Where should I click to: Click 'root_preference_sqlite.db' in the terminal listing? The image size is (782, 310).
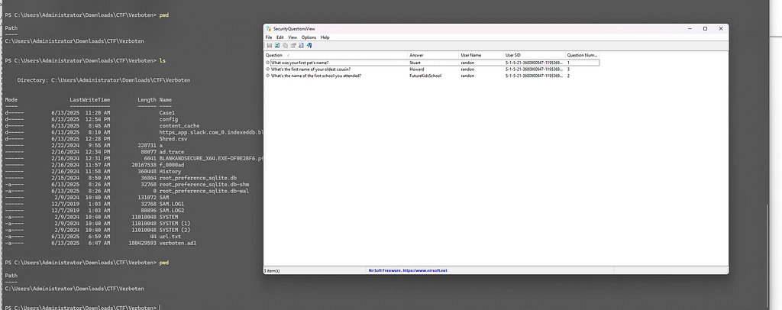pyautogui.click(x=198, y=177)
